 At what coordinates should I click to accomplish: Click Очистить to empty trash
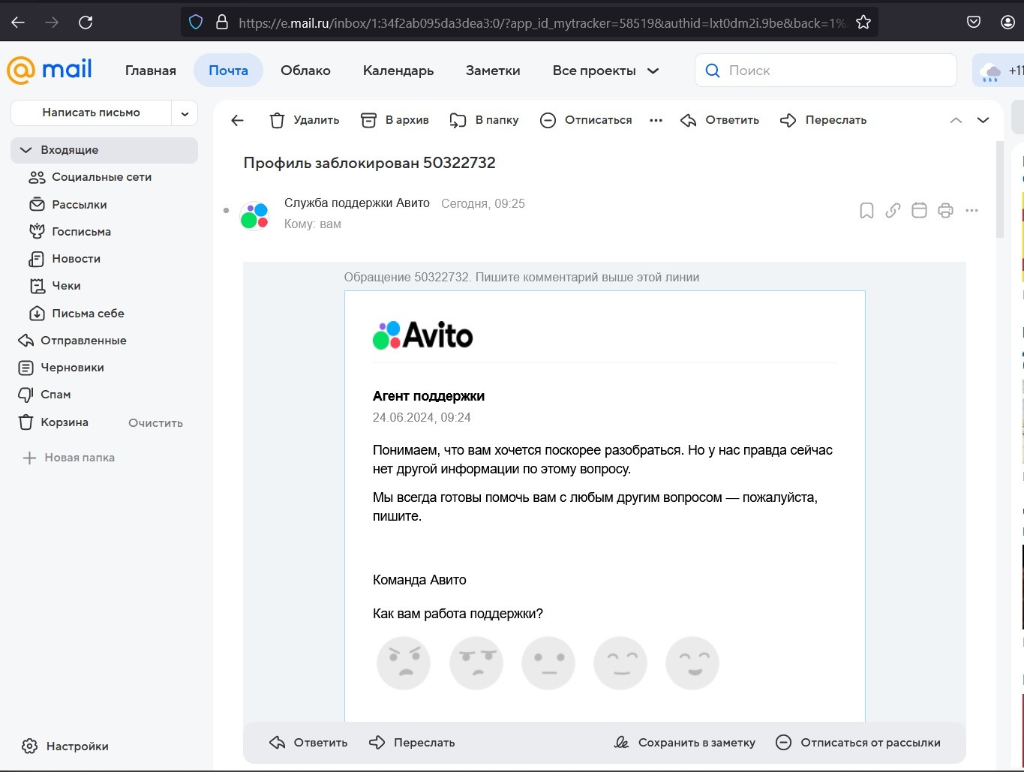point(155,423)
